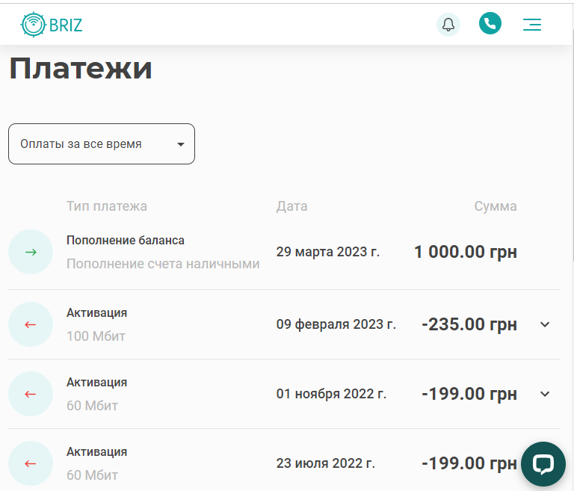Select the 'Дата' column header
This screenshot has height=491, width=574.
point(291,206)
